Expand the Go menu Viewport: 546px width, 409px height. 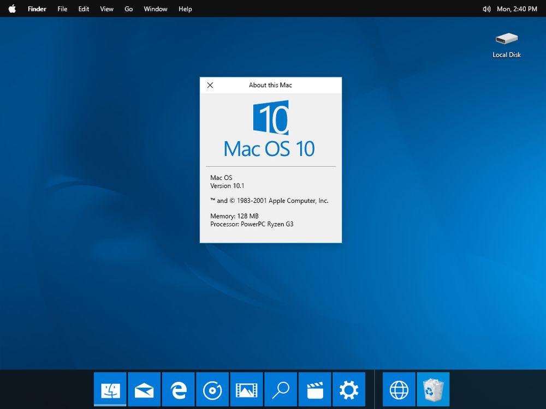(128, 9)
